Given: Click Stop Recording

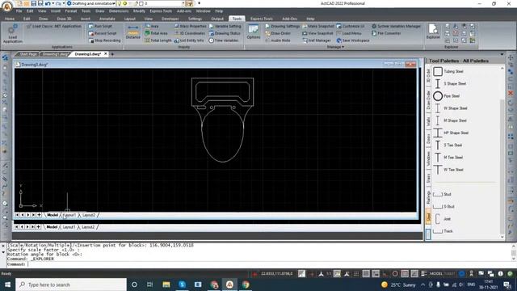Looking at the screenshot, I should pyautogui.click(x=104, y=40).
